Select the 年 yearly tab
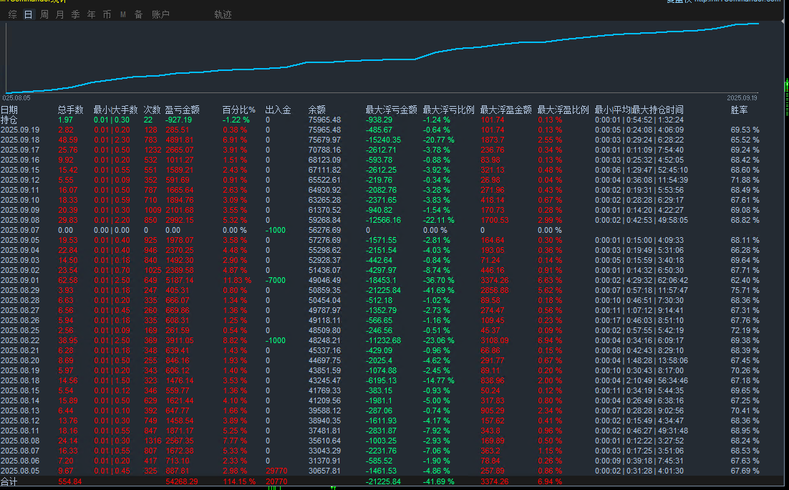789x490 pixels. (x=91, y=14)
